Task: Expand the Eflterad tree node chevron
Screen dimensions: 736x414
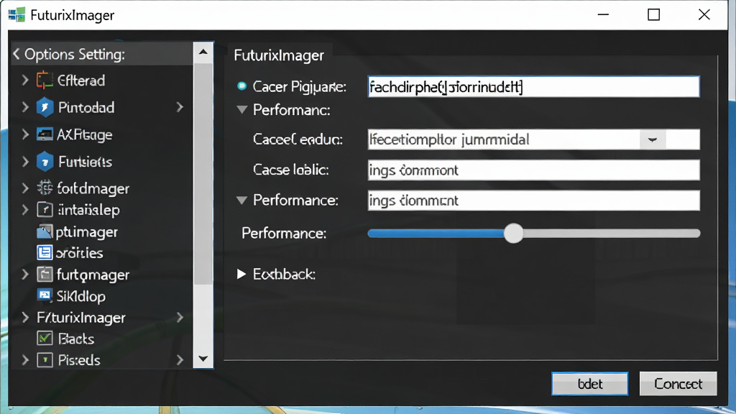Action: click(x=25, y=80)
